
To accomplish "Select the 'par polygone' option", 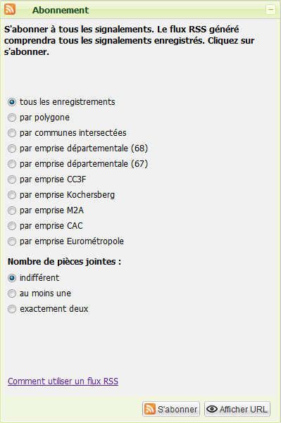I will point(12,118).
